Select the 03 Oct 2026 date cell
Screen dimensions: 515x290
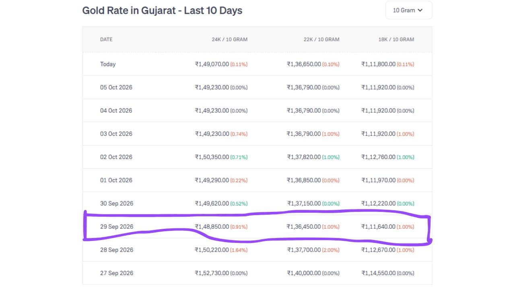[x=116, y=134]
